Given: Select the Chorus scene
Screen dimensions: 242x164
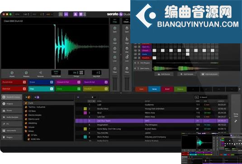Looking at the screenshot, I should click(180, 89).
